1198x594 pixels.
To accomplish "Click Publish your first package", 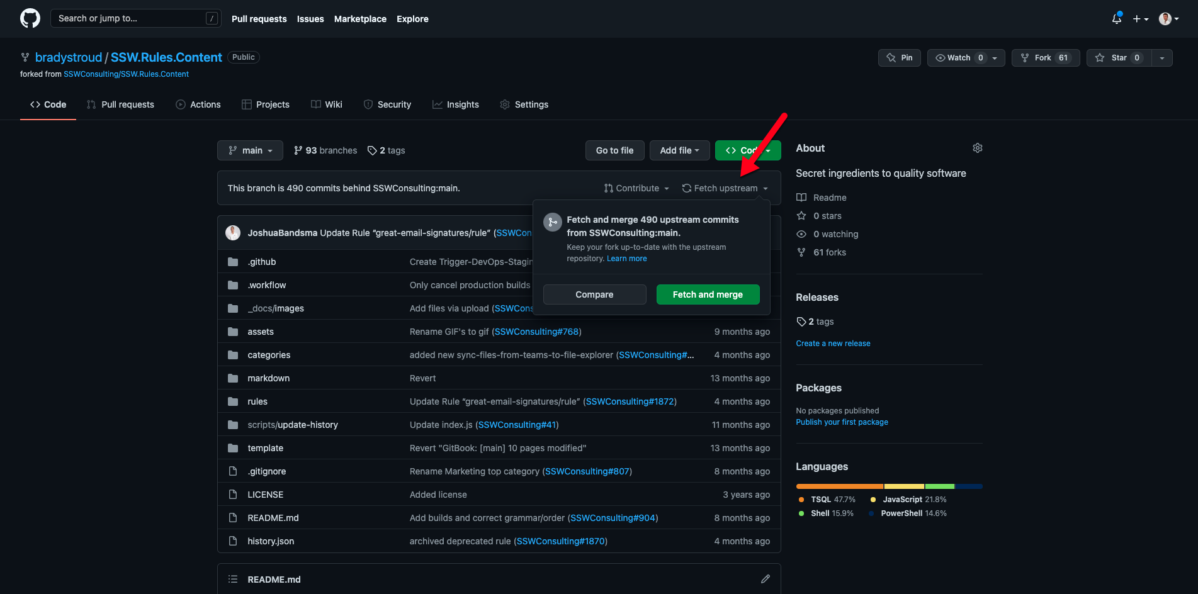I will click(x=842, y=422).
